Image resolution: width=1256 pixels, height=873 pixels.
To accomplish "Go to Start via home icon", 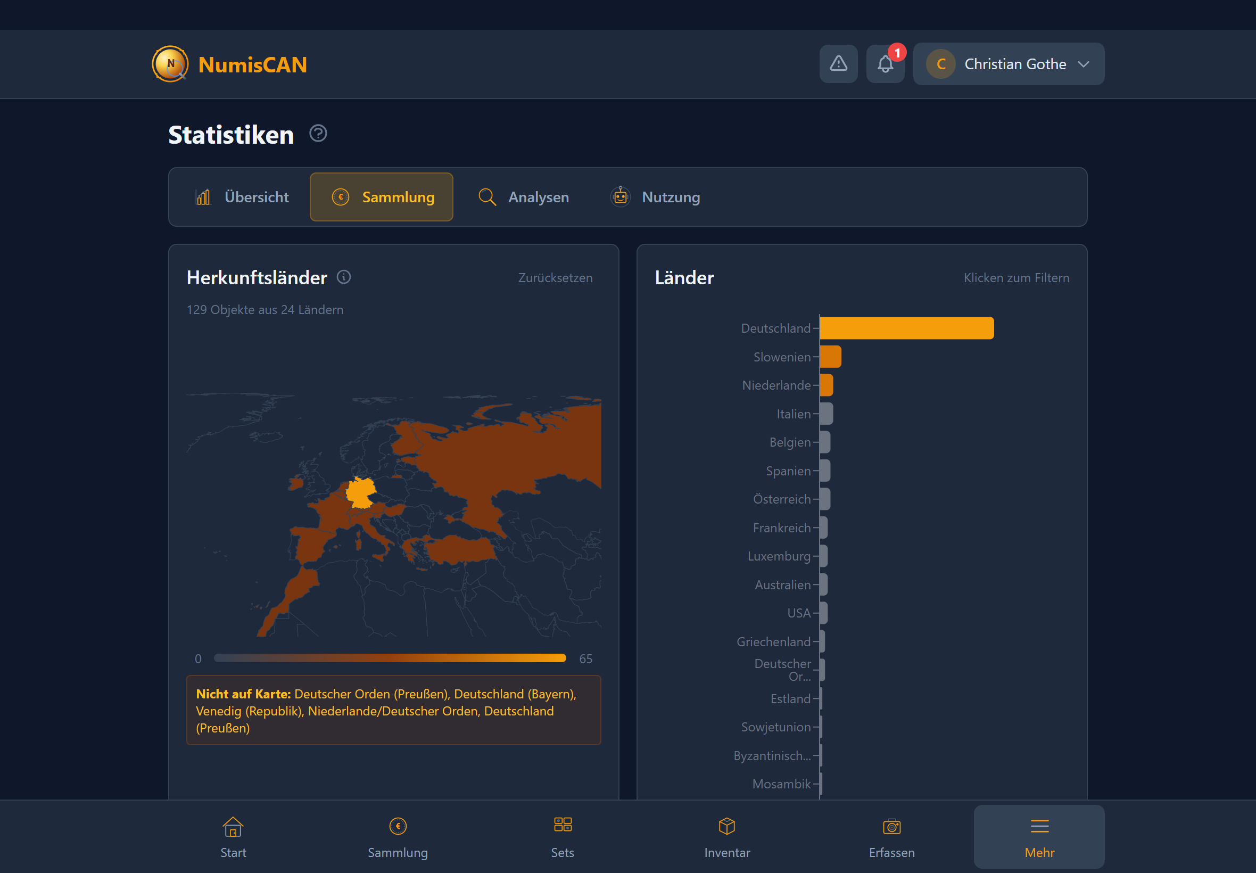I will (233, 836).
